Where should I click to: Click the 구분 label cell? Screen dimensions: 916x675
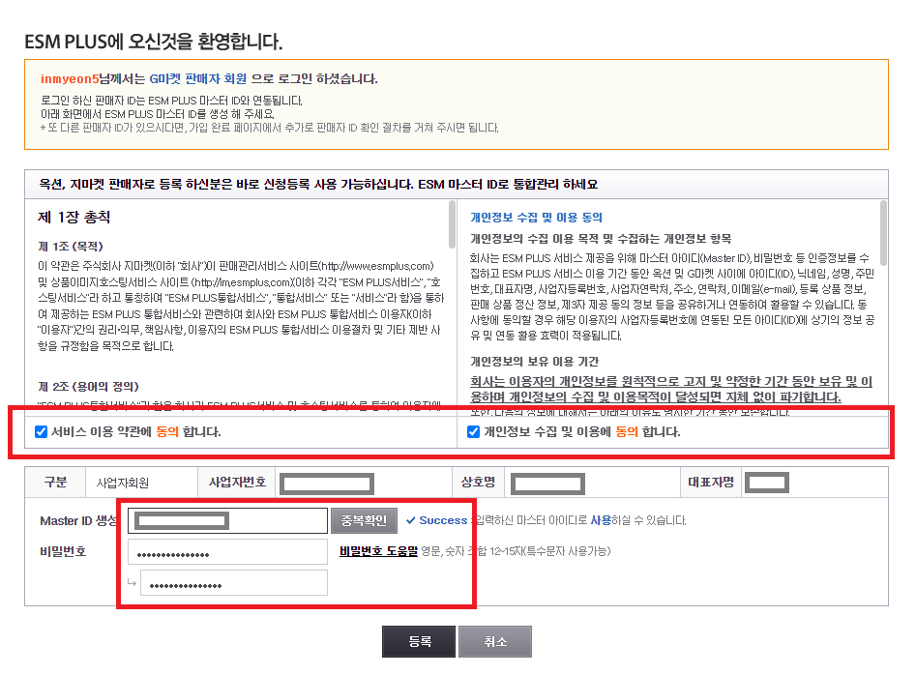click(55, 483)
